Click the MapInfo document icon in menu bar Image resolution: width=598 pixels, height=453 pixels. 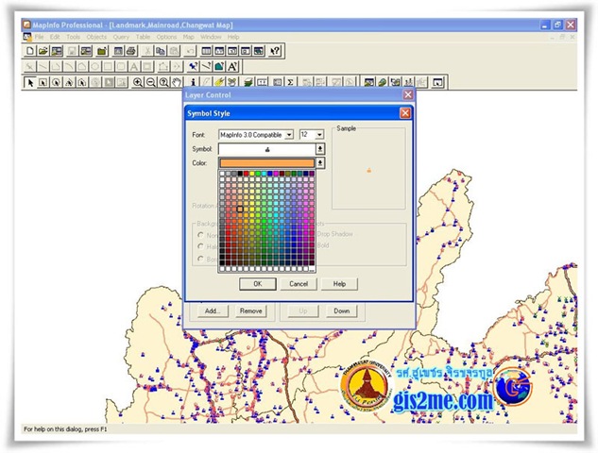click(27, 37)
